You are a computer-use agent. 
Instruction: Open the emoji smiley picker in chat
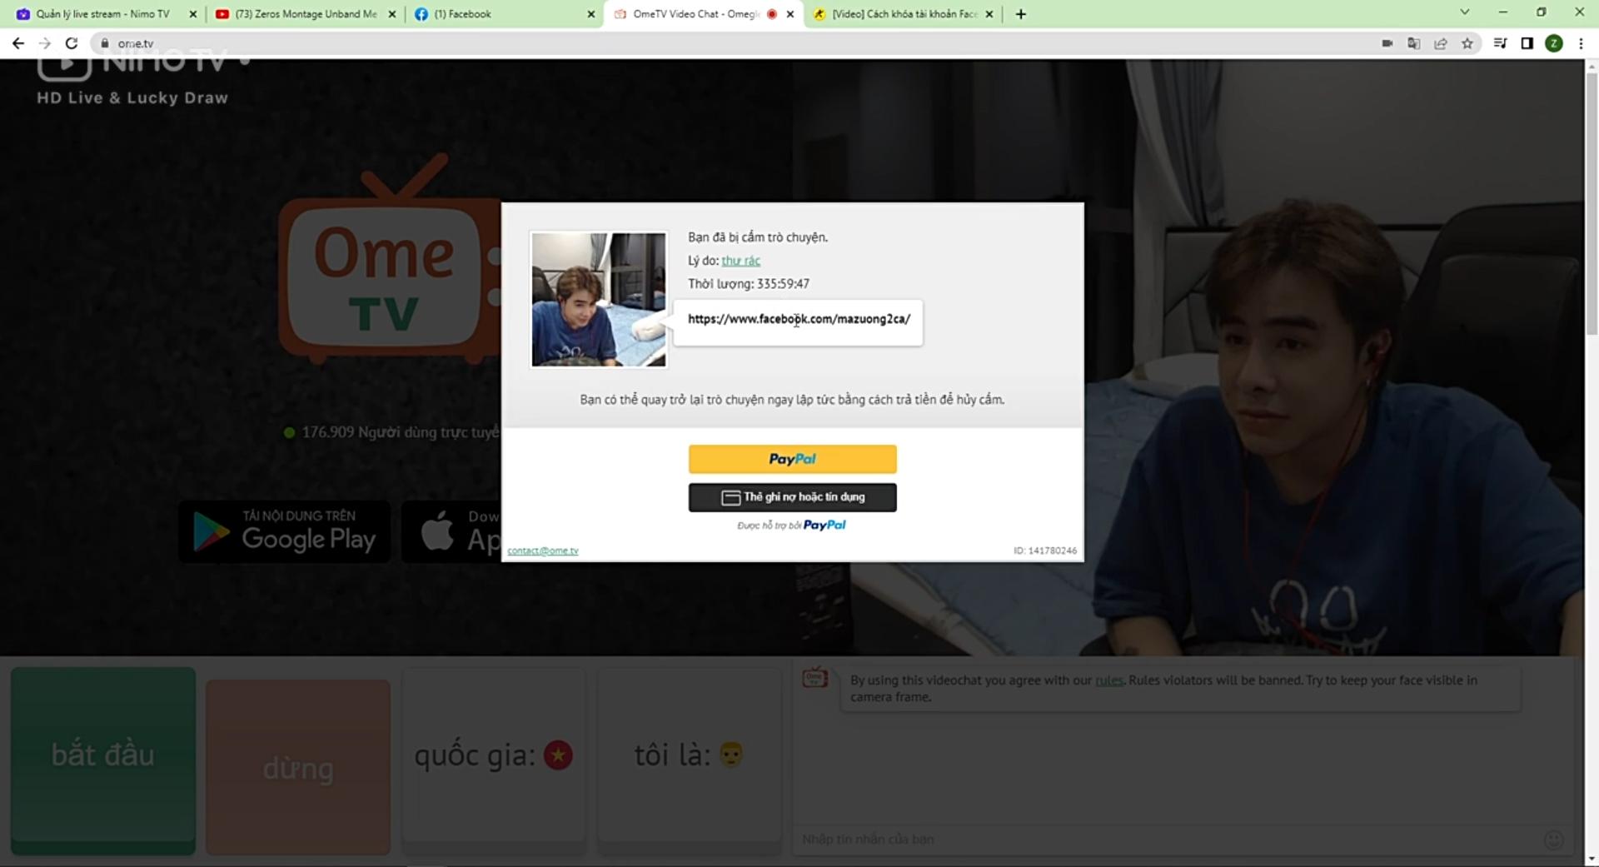click(1554, 840)
